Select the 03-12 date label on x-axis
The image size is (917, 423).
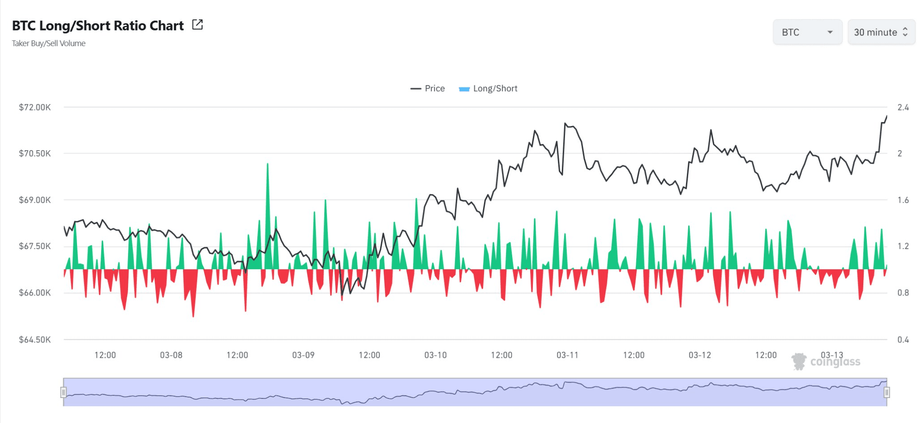pos(699,355)
